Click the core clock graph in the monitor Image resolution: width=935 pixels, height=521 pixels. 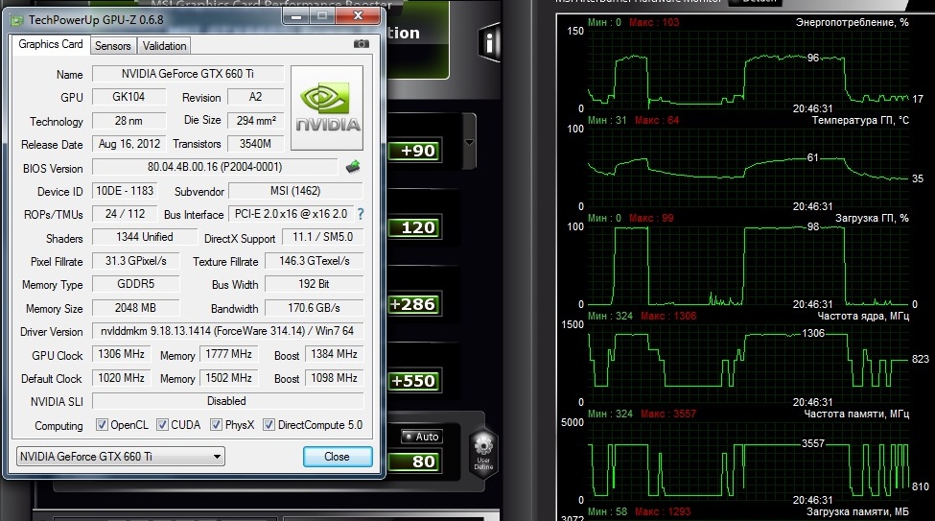(x=748, y=364)
